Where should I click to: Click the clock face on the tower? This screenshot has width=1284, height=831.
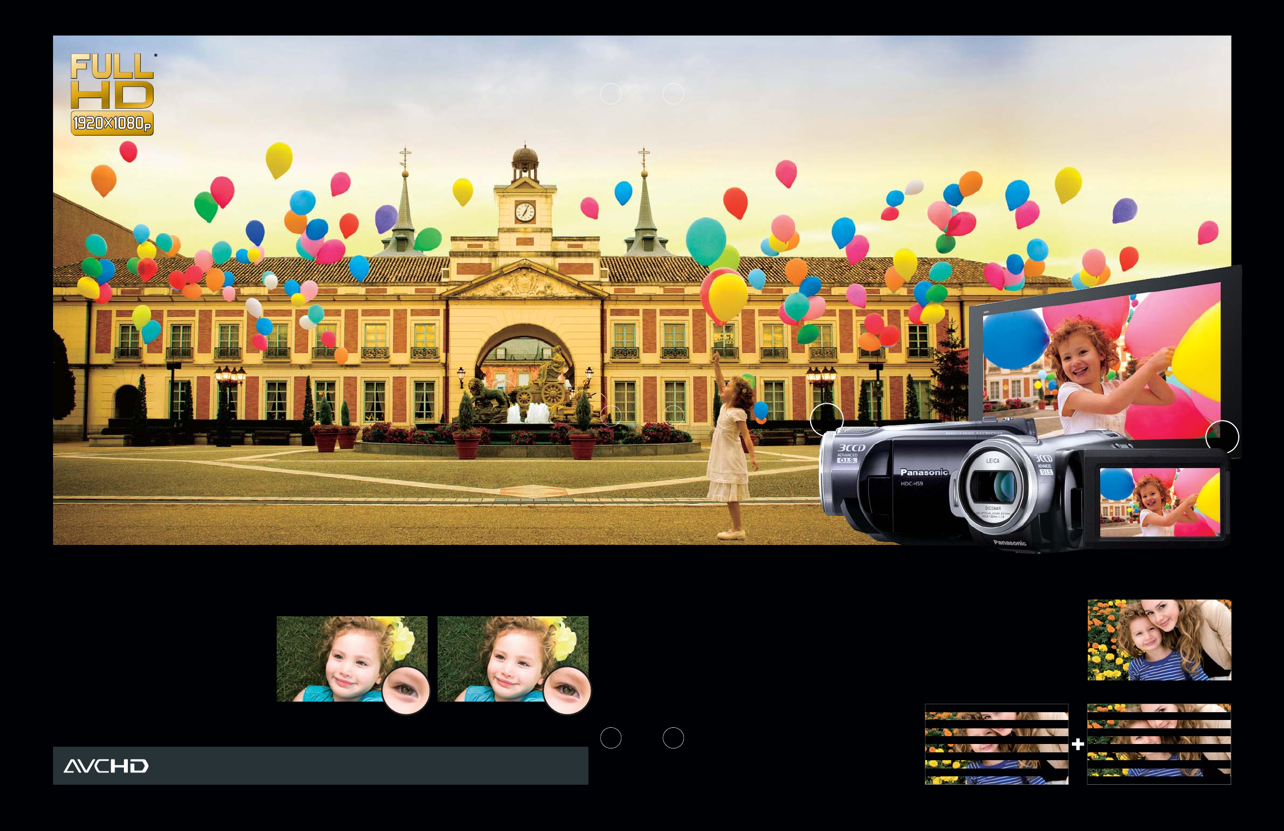524,212
